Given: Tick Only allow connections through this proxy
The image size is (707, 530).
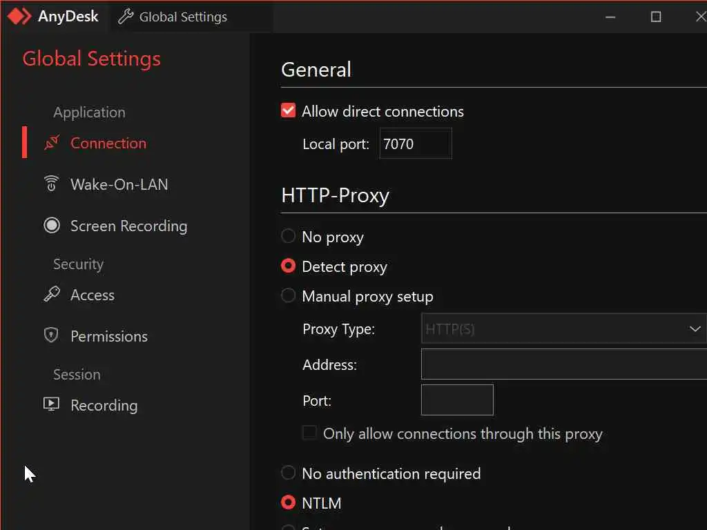Looking at the screenshot, I should pos(311,433).
